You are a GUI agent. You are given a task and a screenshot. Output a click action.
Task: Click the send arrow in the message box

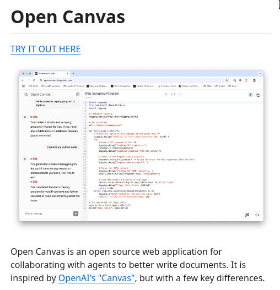tap(76, 214)
